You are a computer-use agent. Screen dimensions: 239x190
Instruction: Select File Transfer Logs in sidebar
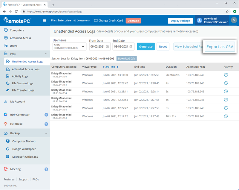tap(23, 90)
